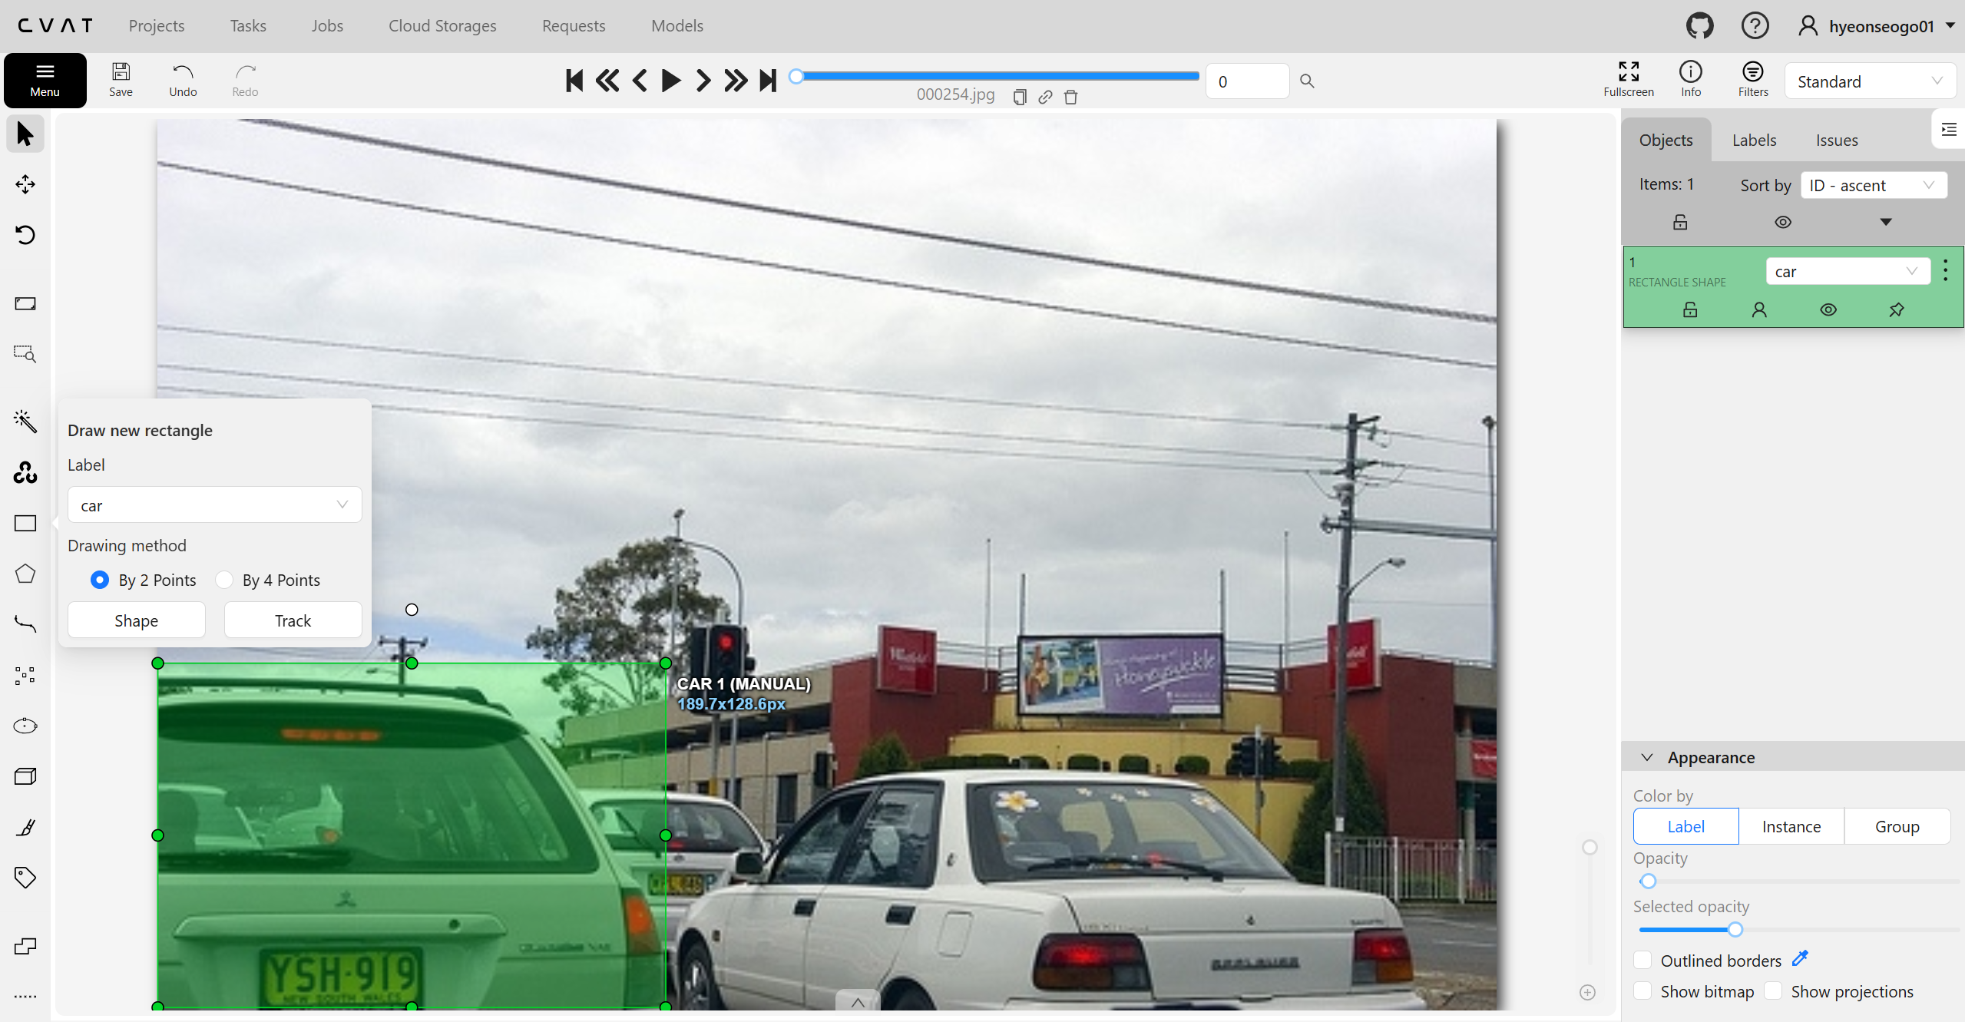Screen dimensions: 1965x1022
Task: Choose the brush mask tool
Action: click(25, 827)
